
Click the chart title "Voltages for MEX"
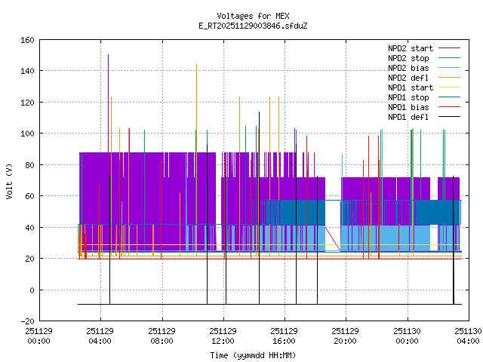coord(252,16)
